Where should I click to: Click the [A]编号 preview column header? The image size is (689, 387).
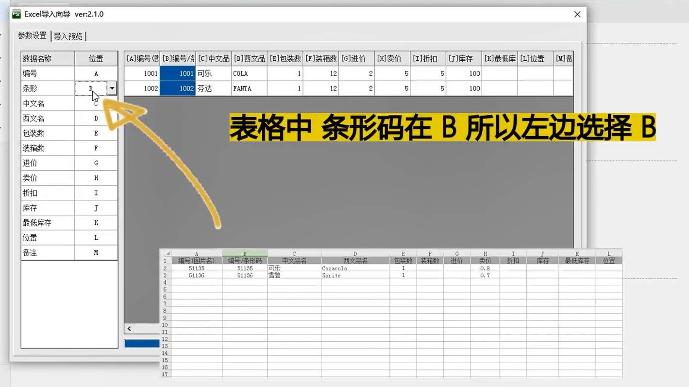click(142, 58)
